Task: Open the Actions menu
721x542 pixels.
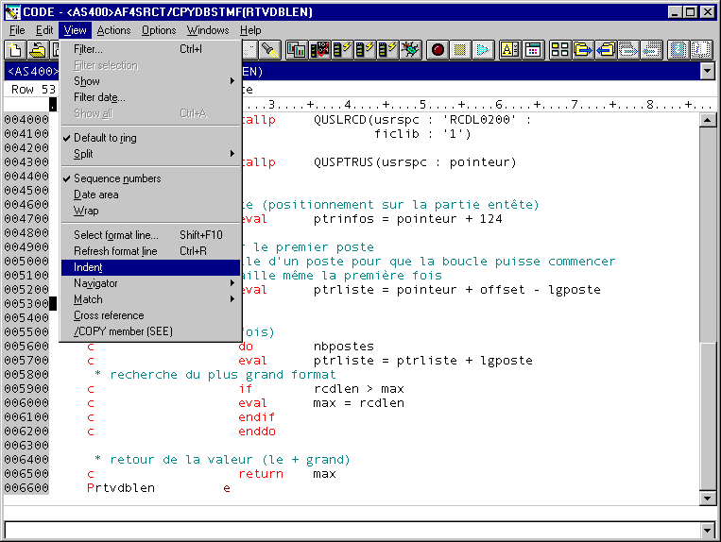Action: point(113,30)
